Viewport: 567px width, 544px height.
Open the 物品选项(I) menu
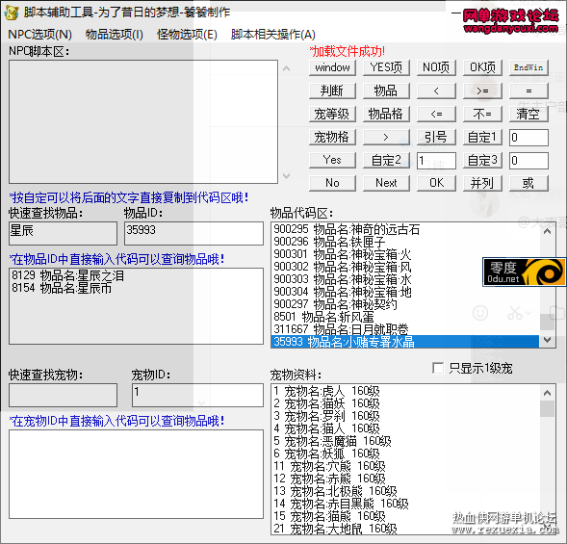point(115,35)
